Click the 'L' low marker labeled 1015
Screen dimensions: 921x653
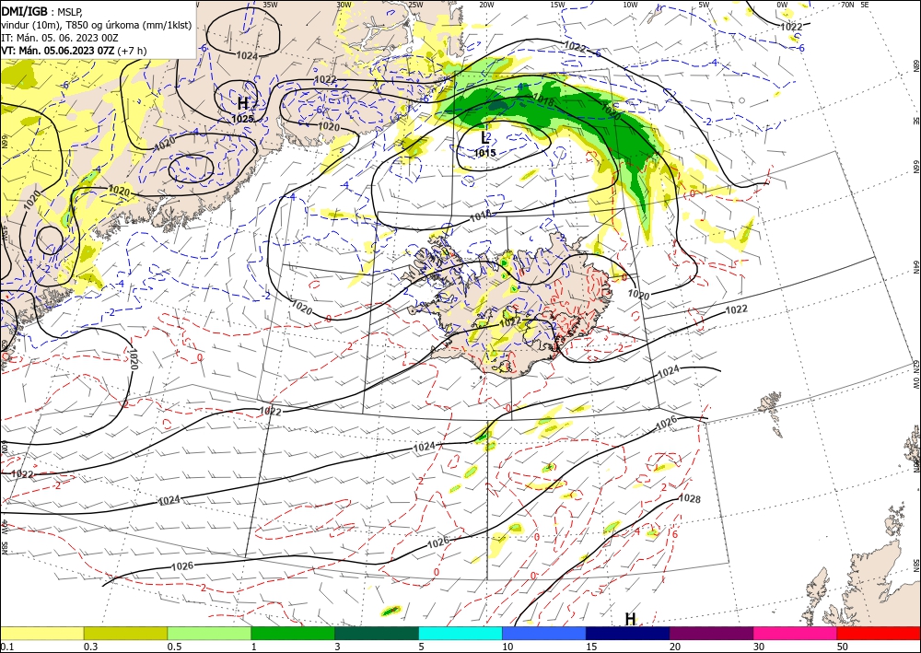click(x=484, y=138)
